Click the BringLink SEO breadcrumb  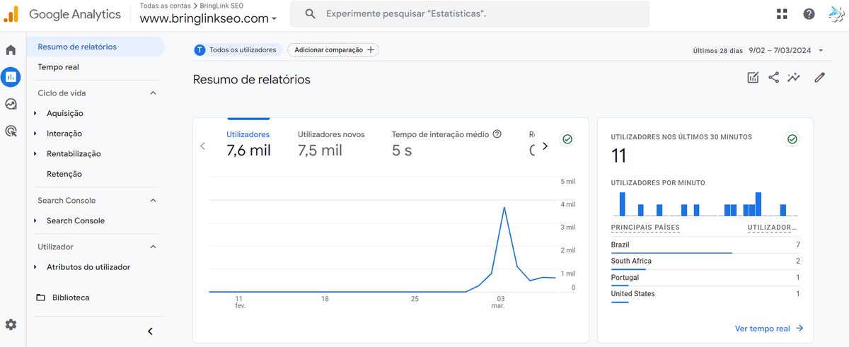(x=223, y=6)
